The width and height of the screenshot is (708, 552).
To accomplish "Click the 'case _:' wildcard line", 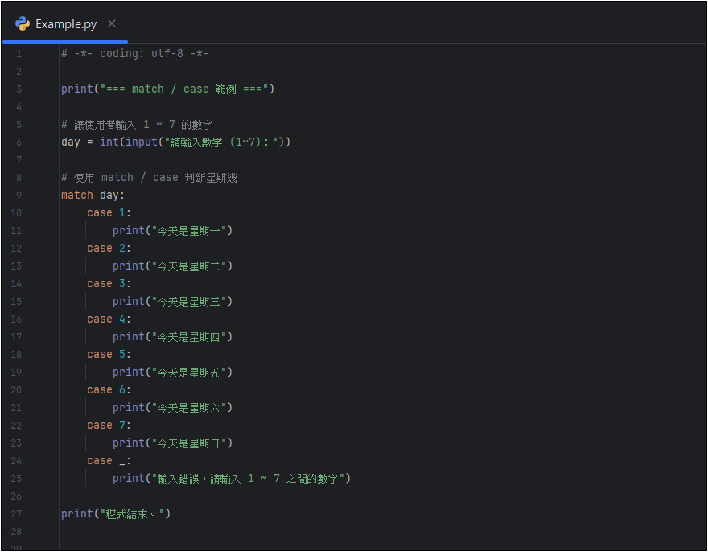I will (109, 460).
